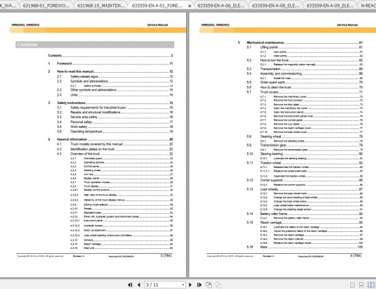This screenshot has width=376, height=289.
Task: Click the page footer '3 (764)'
Action: (x=166, y=256)
